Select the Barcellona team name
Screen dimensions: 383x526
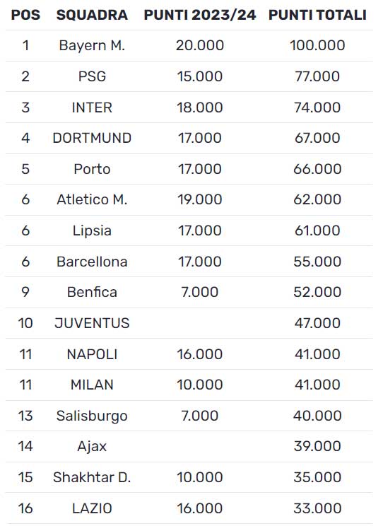92,262
